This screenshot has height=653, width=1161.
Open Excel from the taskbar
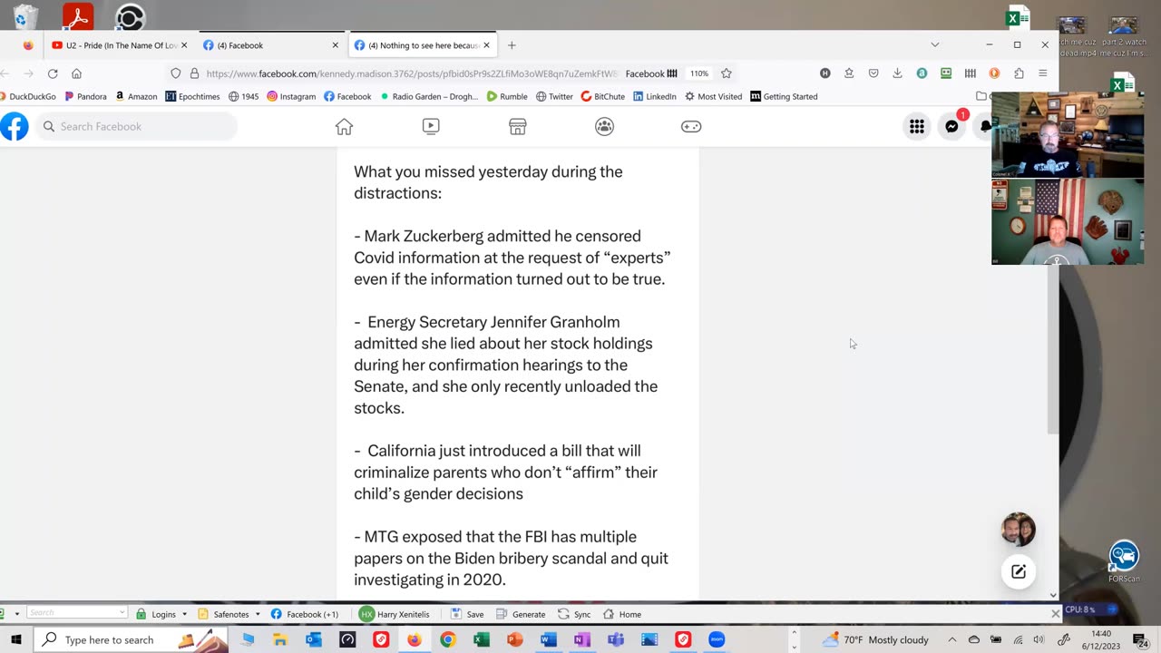pyautogui.click(x=481, y=639)
